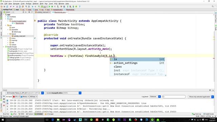Click the Save All toolbar icon

[4, 6]
